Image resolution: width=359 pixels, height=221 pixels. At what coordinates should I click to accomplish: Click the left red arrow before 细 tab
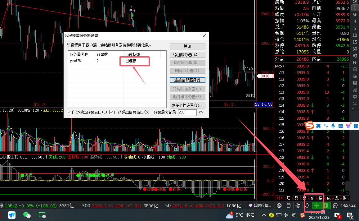coord(277,198)
